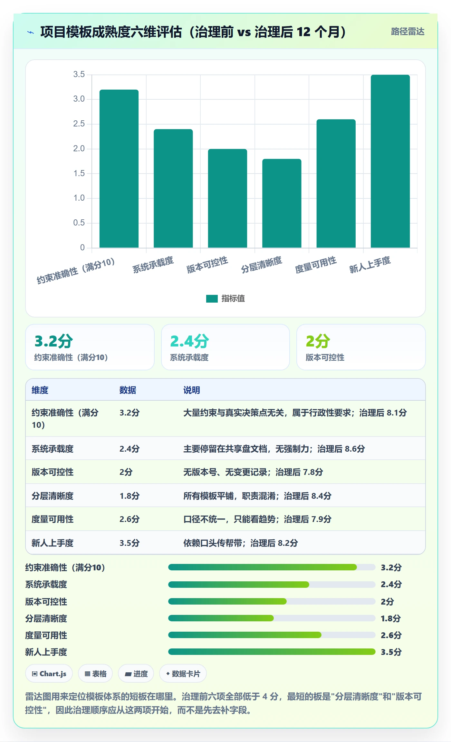Viewport: 451px width, 742px height.
Task: Toggle the 指标值 legend color swatch
Action: tap(212, 299)
